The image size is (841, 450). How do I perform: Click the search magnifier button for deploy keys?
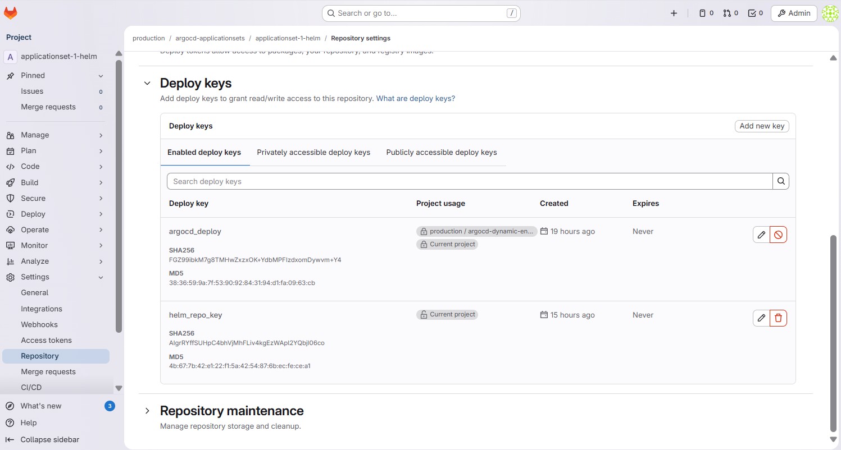click(x=781, y=181)
